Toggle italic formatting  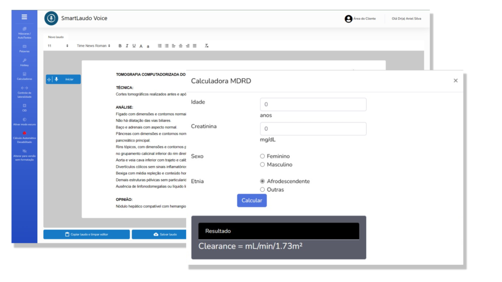tap(127, 46)
